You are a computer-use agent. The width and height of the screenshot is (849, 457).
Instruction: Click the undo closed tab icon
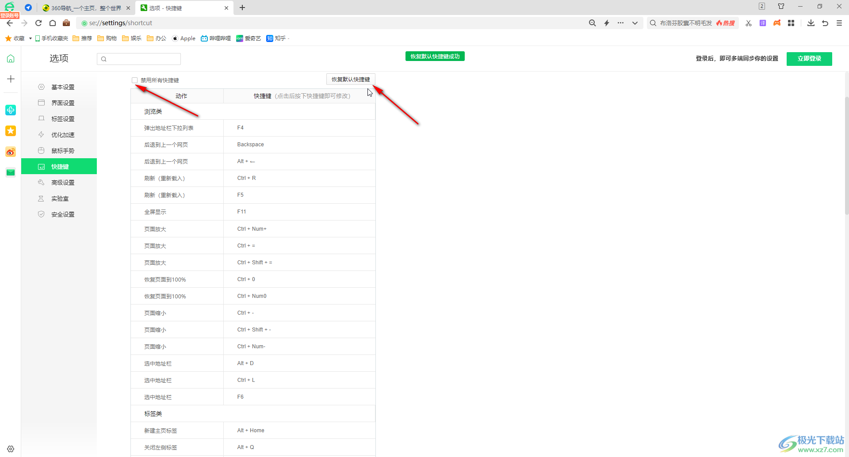[x=825, y=23]
